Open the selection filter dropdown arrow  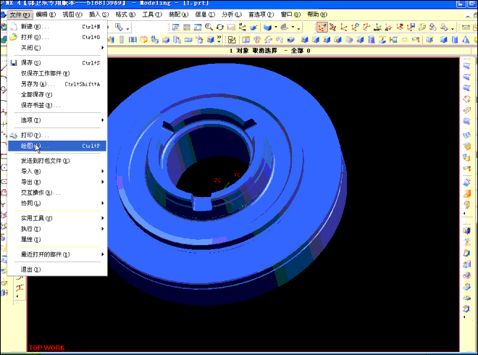pos(127,29)
